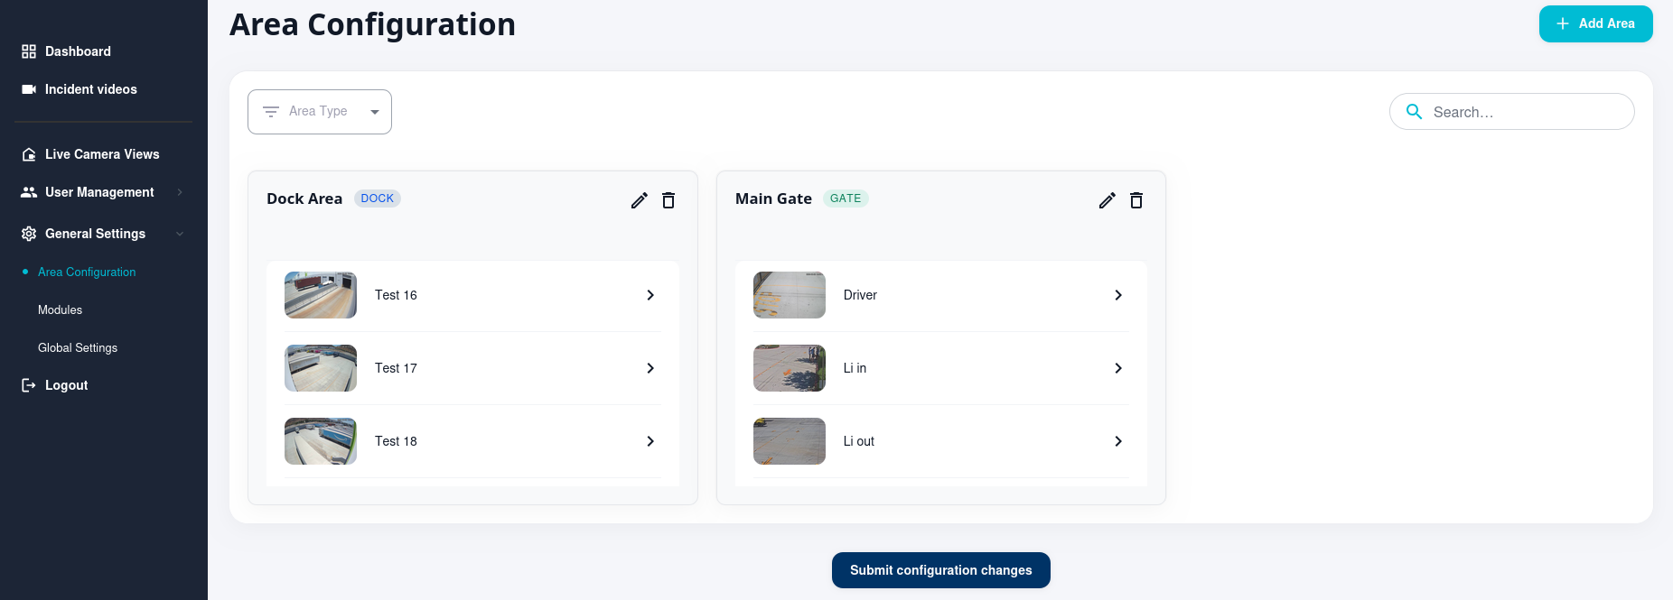Screen dimensions: 1673x600
Task: Click the Logout exit icon
Action: click(x=29, y=385)
